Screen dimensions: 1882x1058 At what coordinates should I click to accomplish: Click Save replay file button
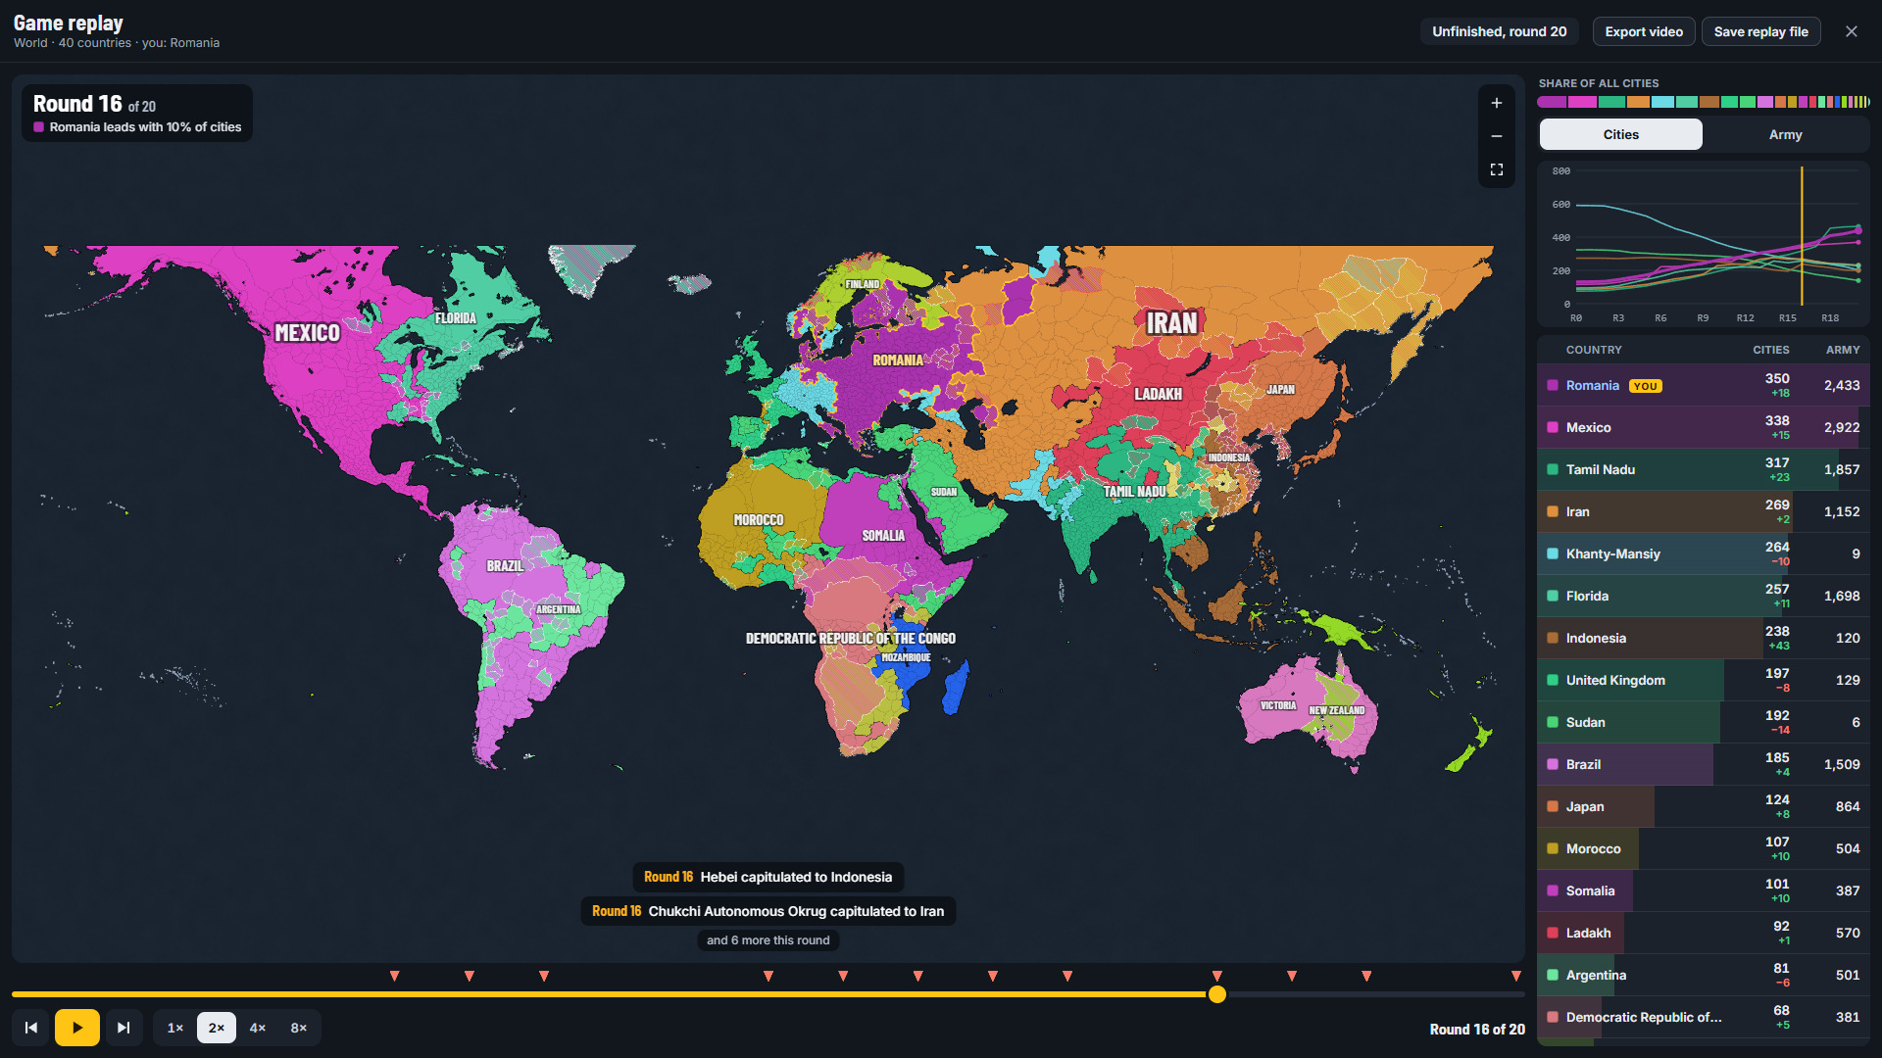1761,31
